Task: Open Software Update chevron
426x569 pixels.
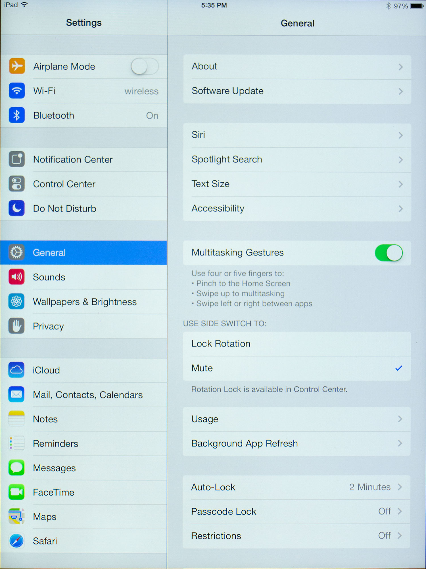Action: click(400, 91)
